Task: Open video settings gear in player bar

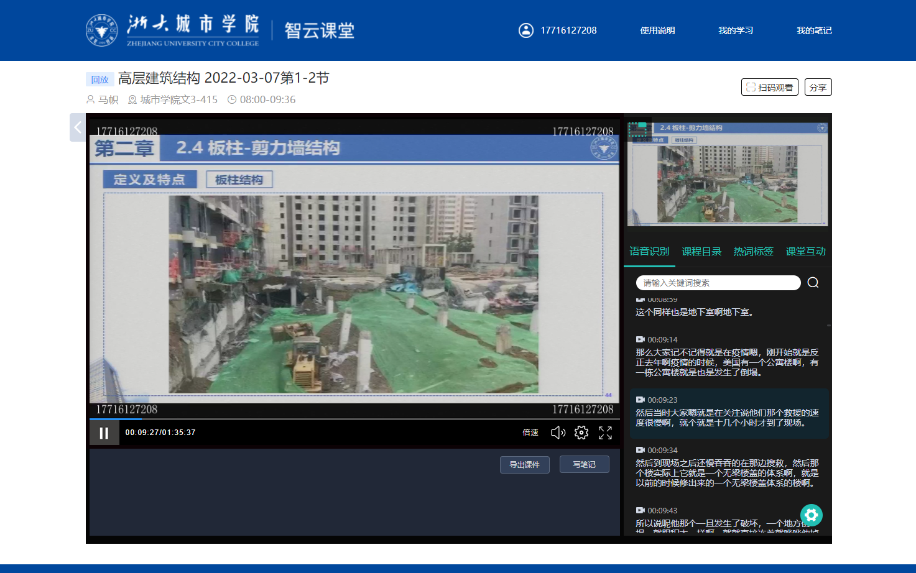Action: point(581,433)
